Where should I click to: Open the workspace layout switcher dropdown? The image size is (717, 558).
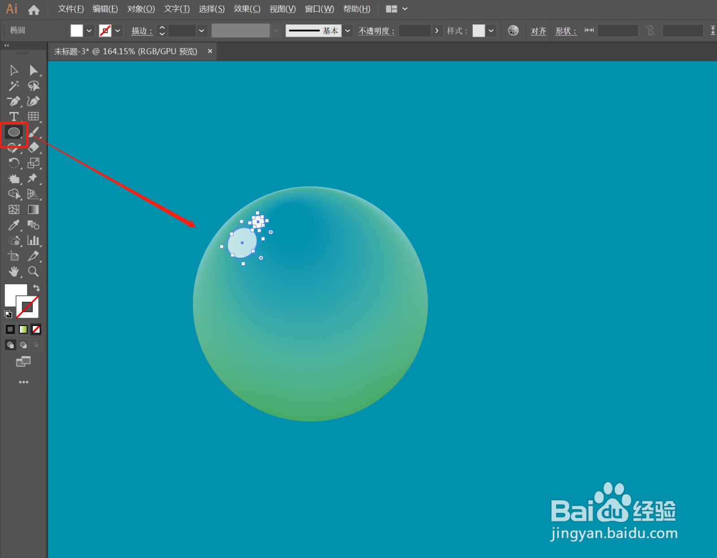coord(397,9)
